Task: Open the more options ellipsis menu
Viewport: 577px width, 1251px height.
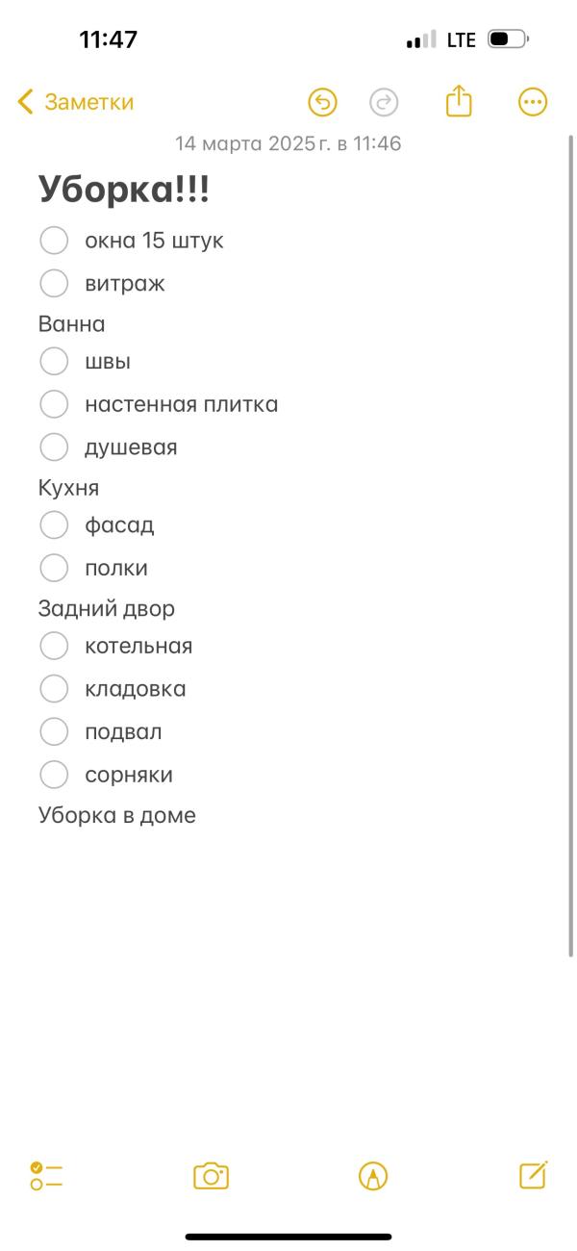Action: (x=533, y=102)
